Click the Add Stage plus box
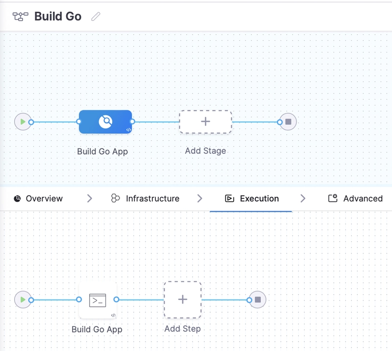392x351 pixels. [x=205, y=122]
